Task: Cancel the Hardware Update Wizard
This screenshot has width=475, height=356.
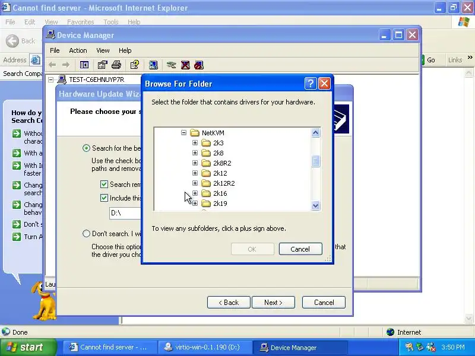Action: [324, 303]
